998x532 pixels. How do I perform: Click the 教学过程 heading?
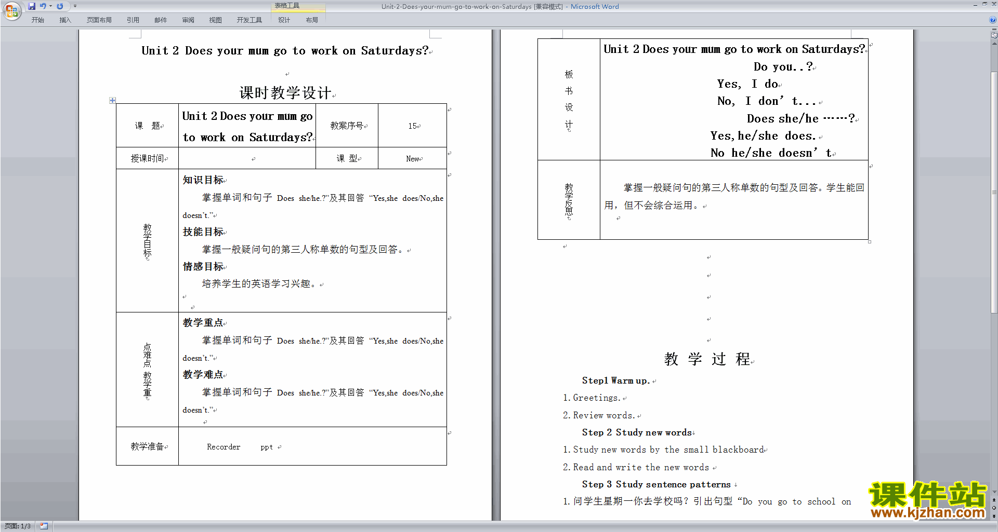tap(707, 359)
